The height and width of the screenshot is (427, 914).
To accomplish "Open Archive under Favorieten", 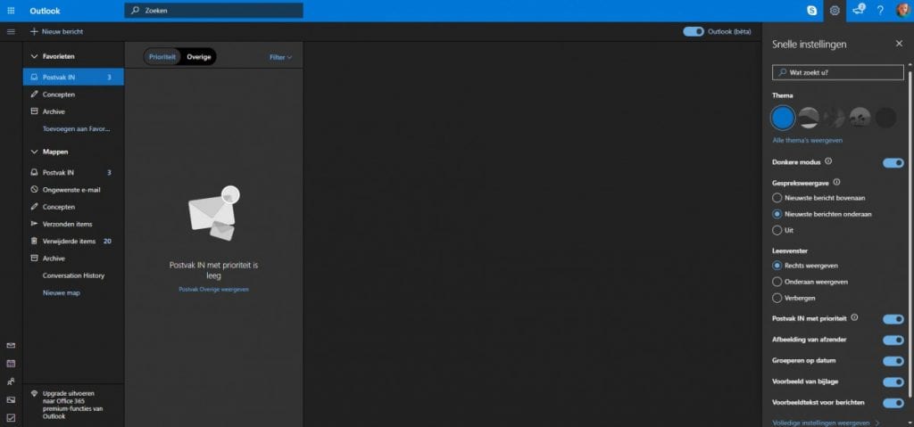I will (x=73, y=111).
